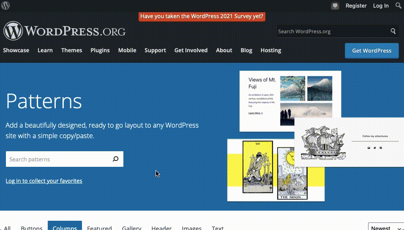Click the Patterns page heading
The image size is (404, 230).
tap(44, 101)
